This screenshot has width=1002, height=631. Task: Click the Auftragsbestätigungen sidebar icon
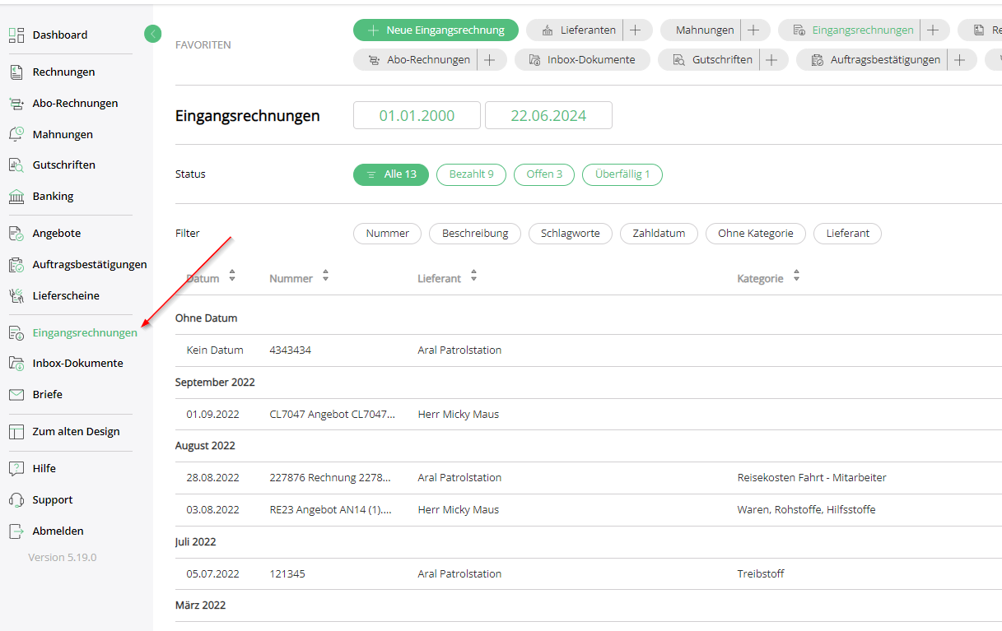(16, 264)
